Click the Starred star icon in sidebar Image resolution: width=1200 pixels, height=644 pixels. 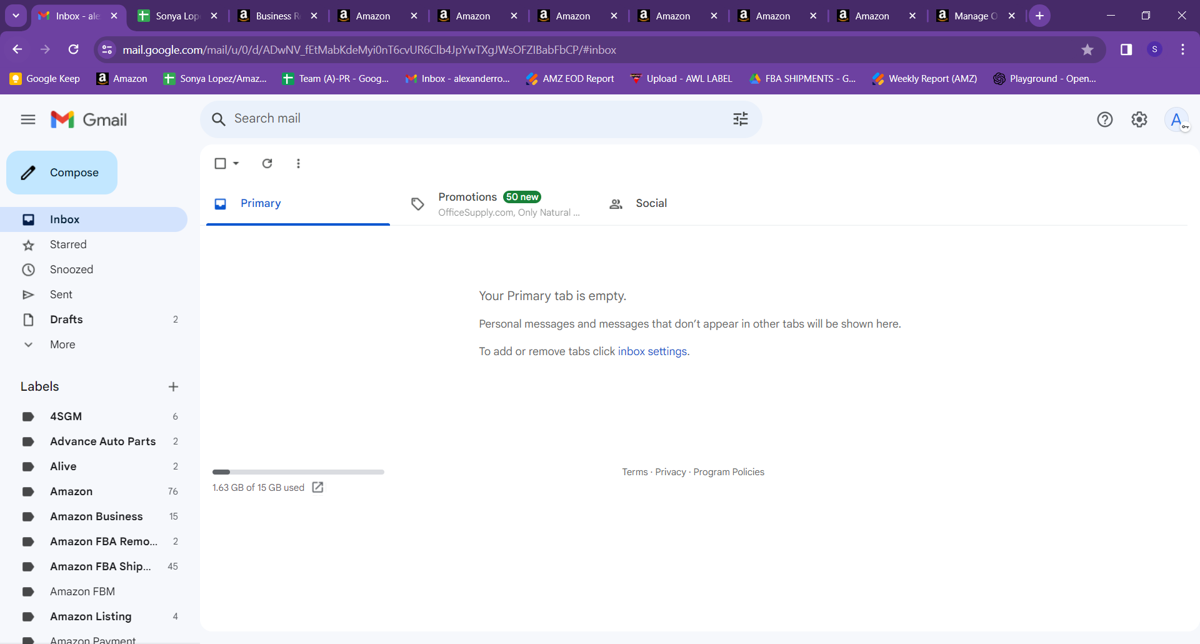(x=28, y=245)
